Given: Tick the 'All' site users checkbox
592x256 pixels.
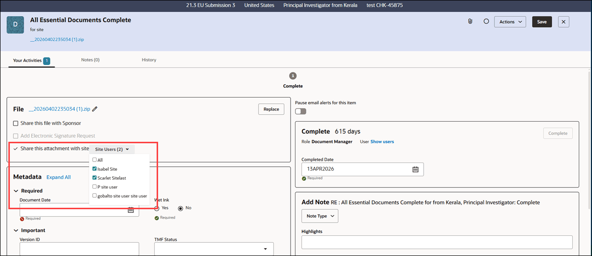Looking at the screenshot, I should 95,160.
